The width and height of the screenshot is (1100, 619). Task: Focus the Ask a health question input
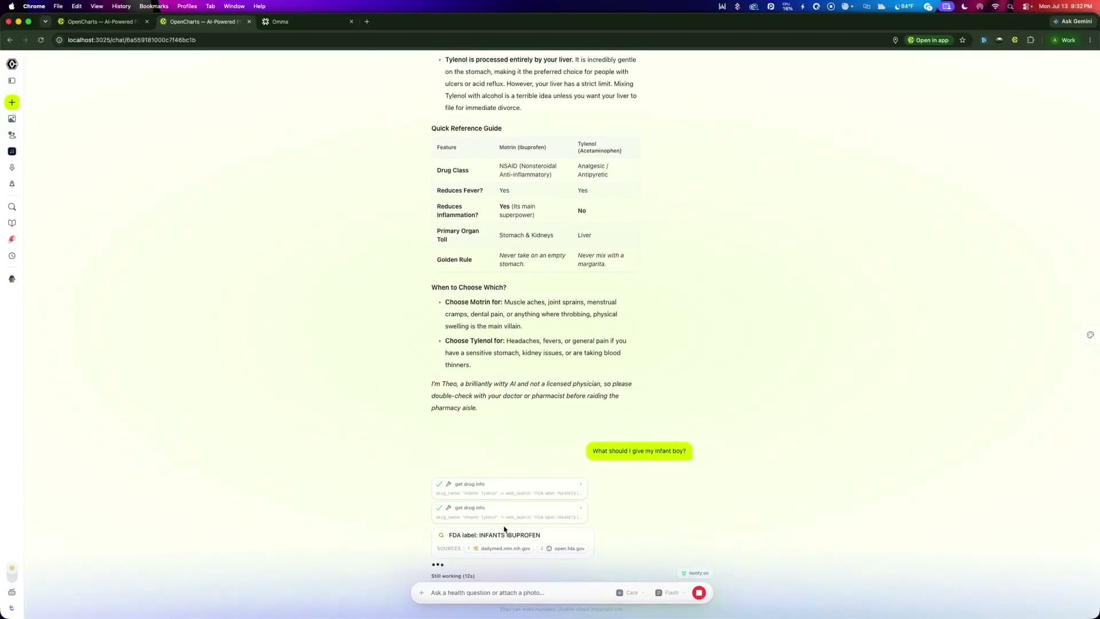tap(516, 593)
